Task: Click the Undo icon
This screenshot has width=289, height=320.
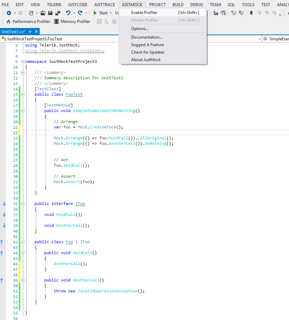Action: tap(68, 13)
